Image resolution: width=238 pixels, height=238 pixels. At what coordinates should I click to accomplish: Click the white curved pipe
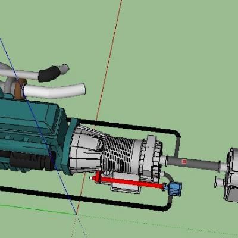(55, 91)
